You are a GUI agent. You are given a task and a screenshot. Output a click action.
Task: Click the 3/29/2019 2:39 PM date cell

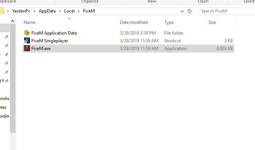pos(138,33)
